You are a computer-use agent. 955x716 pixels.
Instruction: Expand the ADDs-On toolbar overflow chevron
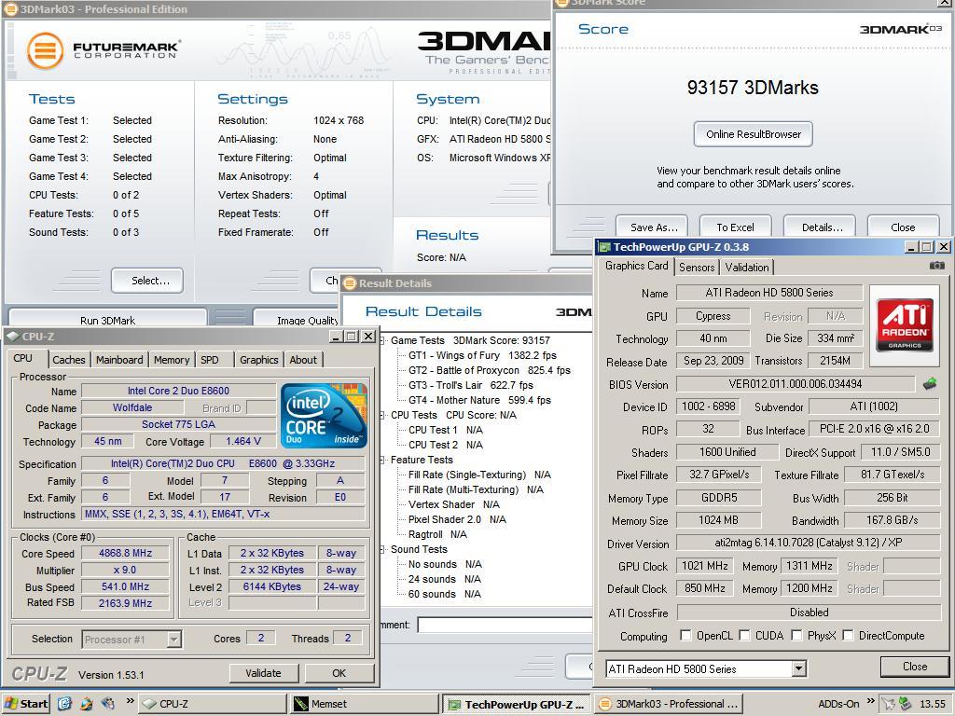click(870, 701)
